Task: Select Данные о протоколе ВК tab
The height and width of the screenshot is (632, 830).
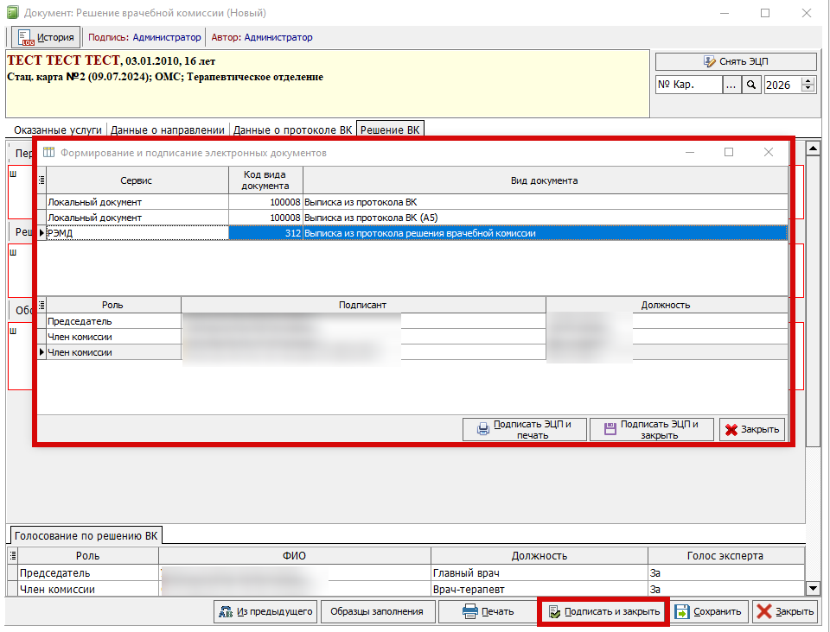Action: tap(293, 130)
